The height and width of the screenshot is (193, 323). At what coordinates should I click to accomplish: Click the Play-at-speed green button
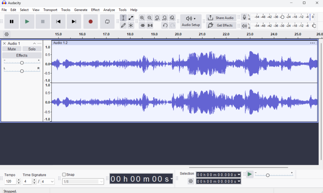250,174
